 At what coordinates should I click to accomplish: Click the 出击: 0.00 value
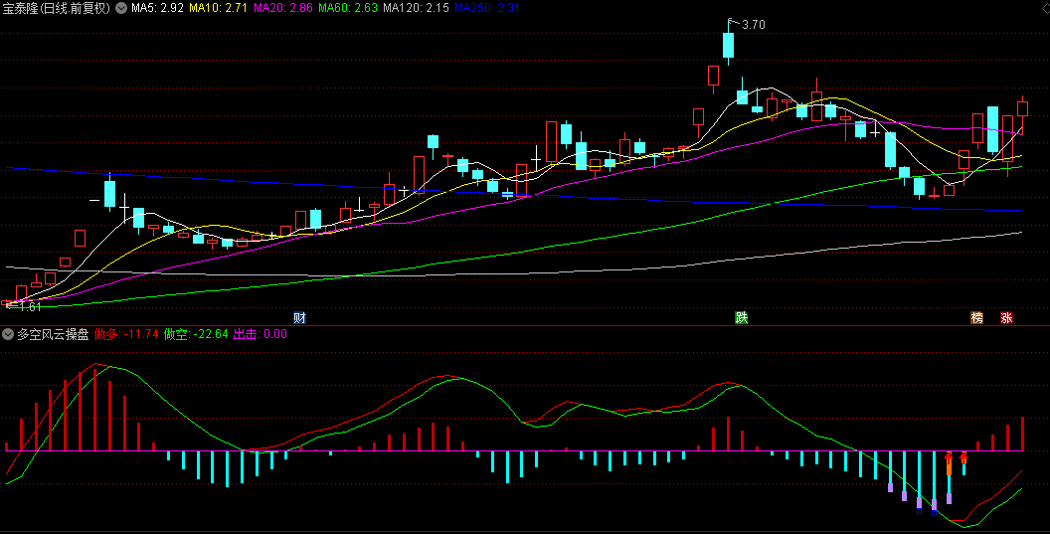point(260,334)
